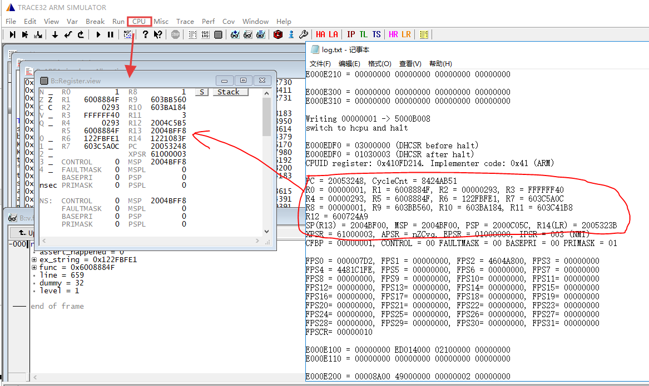The width and height of the screenshot is (649, 386).
Task: Click the Up (curved arrow) toolbar icon
Action: [81, 35]
